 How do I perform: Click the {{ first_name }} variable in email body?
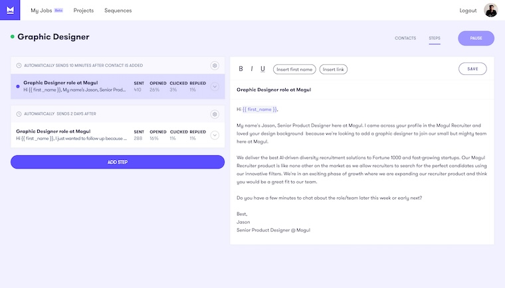pos(260,109)
